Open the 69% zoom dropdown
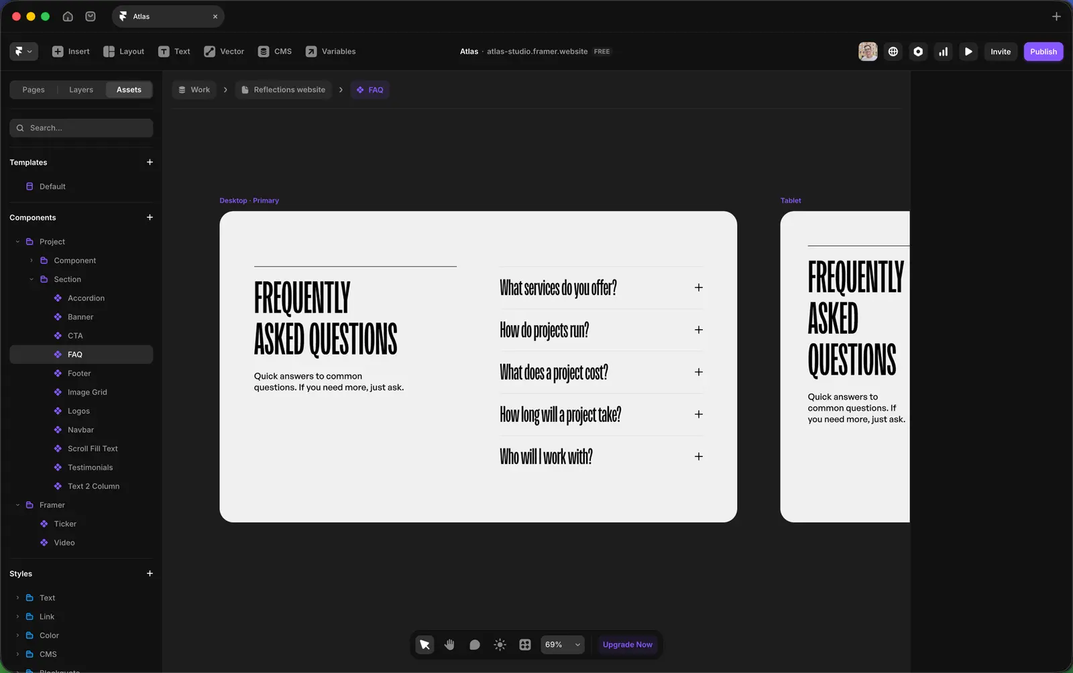 (562, 644)
